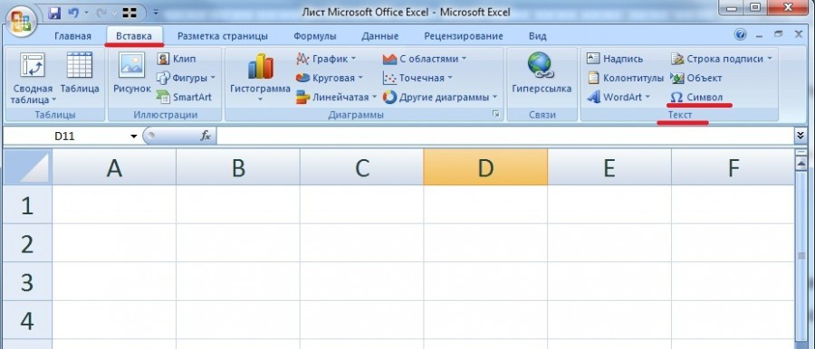Click the formula bar input field
The image size is (815, 349).
pos(504,136)
